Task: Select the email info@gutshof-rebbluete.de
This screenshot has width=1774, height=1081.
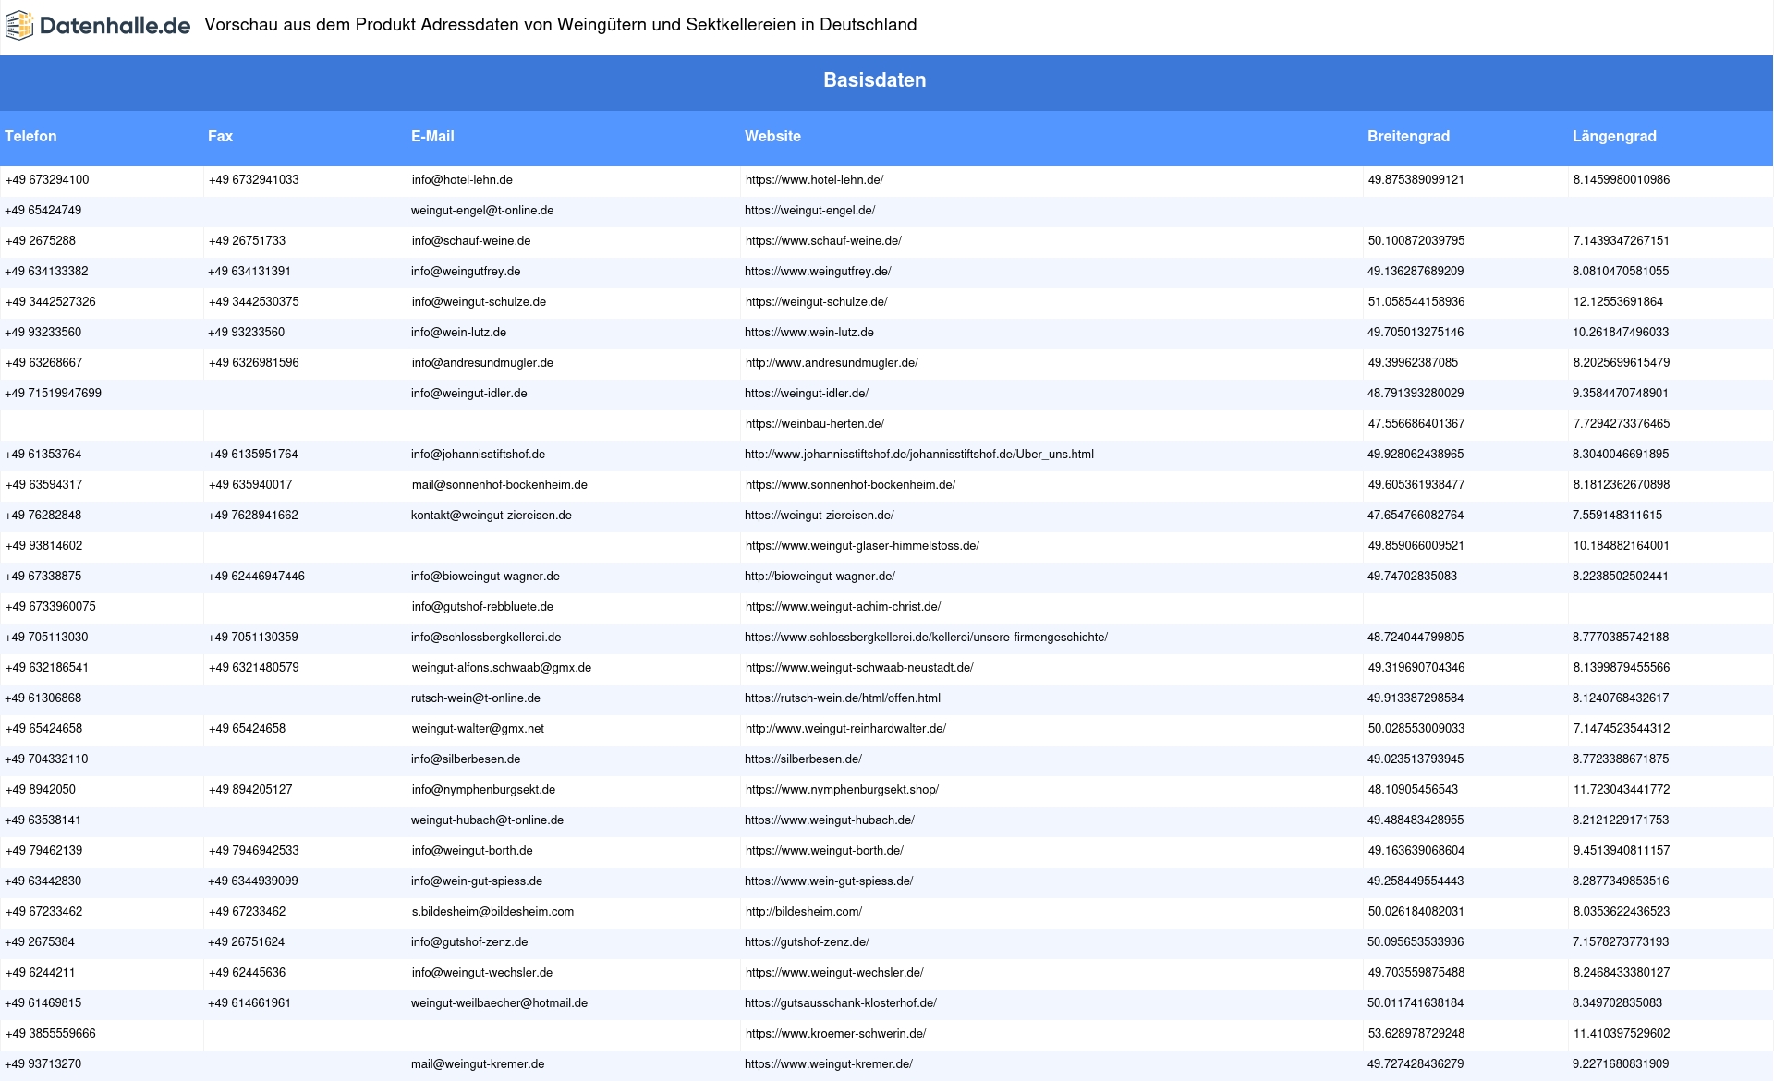Action: (x=482, y=607)
